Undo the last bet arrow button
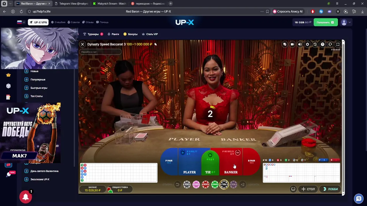 177,185
